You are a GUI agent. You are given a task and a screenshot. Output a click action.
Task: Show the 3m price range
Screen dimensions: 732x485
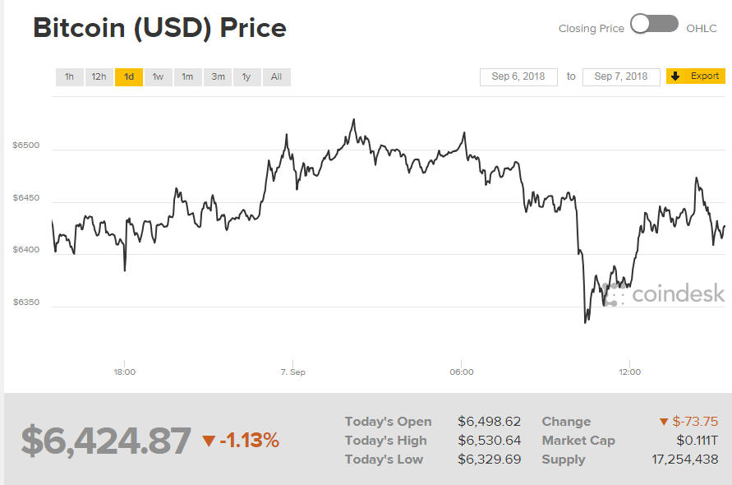coord(218,77)
